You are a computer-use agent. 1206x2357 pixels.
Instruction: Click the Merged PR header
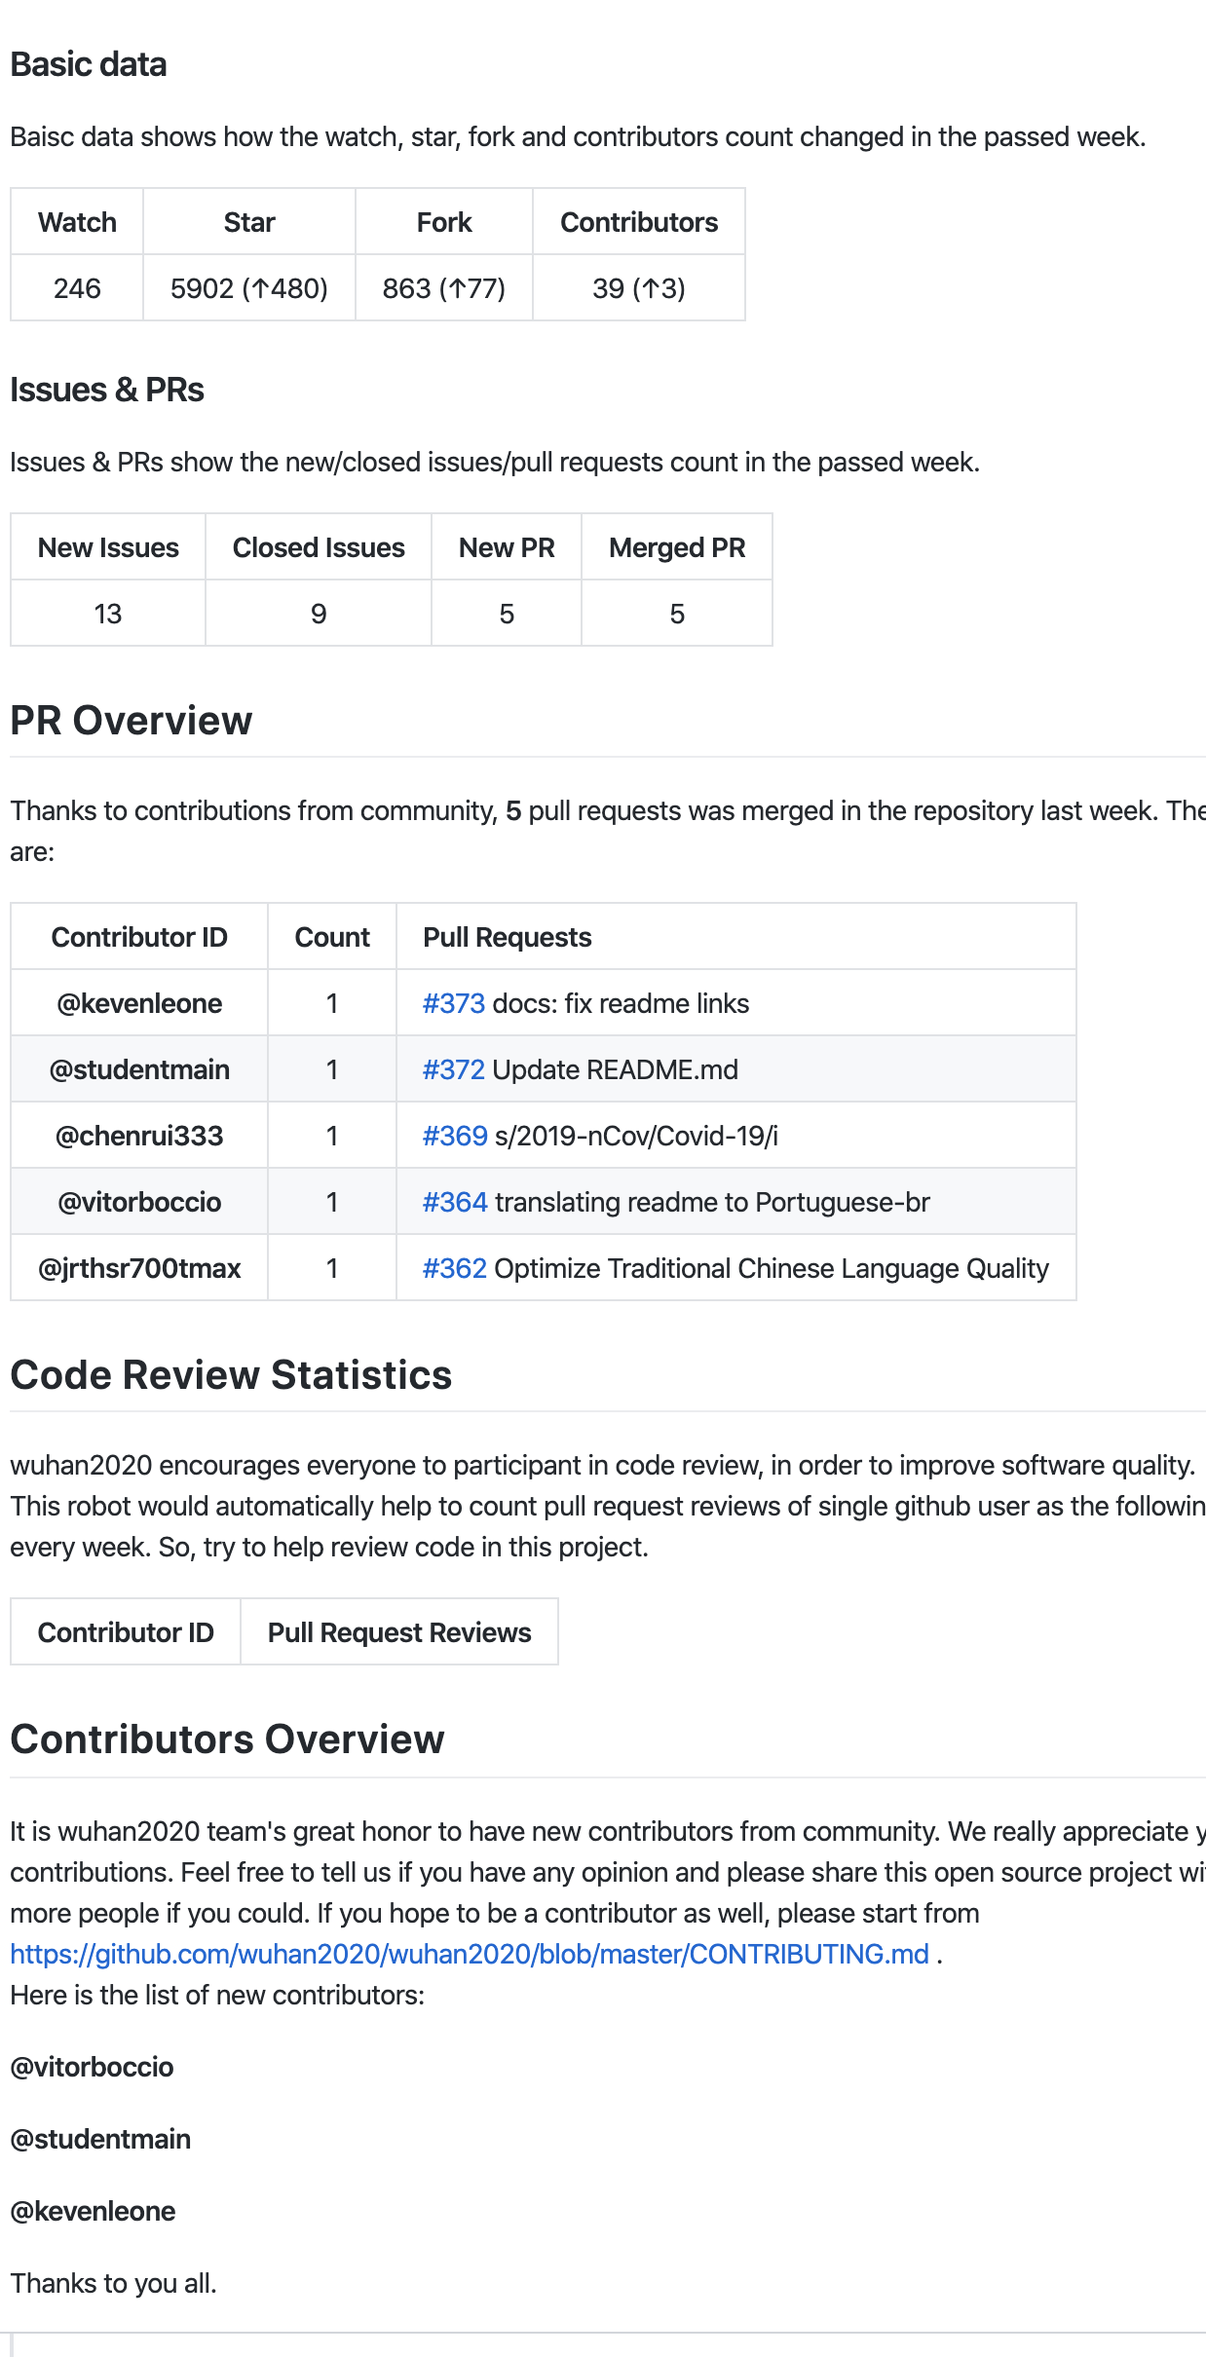tap(677, 547)
